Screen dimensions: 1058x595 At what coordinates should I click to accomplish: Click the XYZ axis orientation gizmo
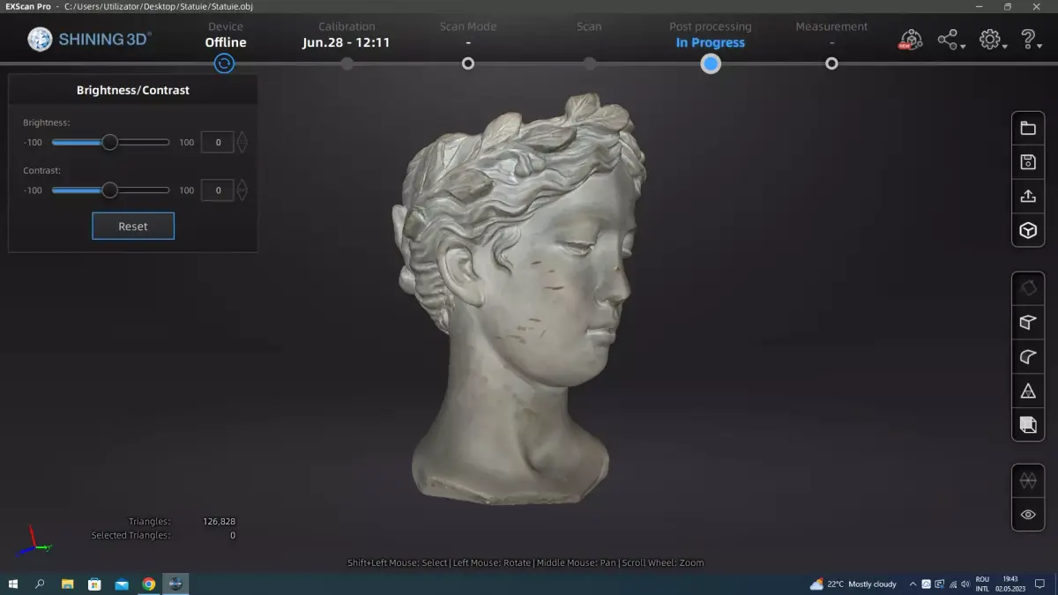[34, 541]
